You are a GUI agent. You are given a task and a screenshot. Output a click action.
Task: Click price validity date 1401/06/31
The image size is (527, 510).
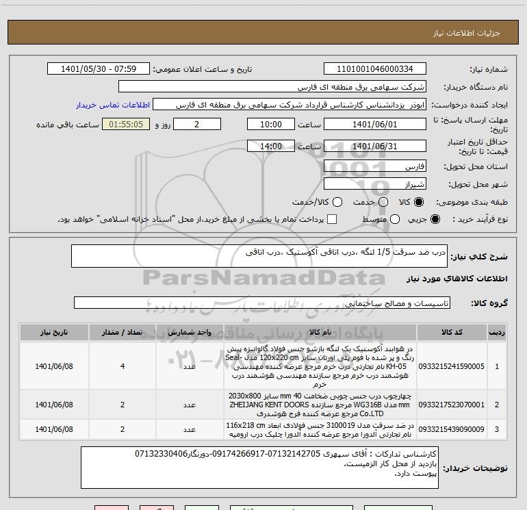375,146
